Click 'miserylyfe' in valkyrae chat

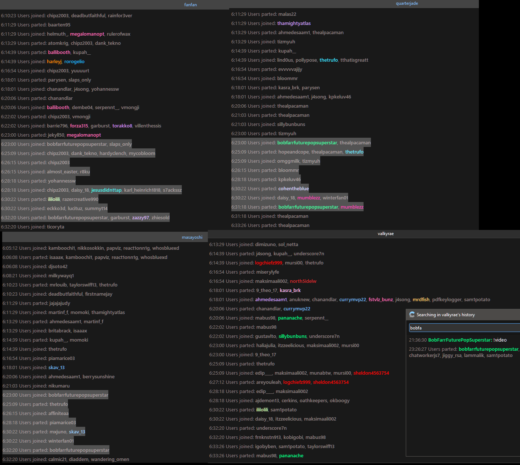(x=268, y=272)
